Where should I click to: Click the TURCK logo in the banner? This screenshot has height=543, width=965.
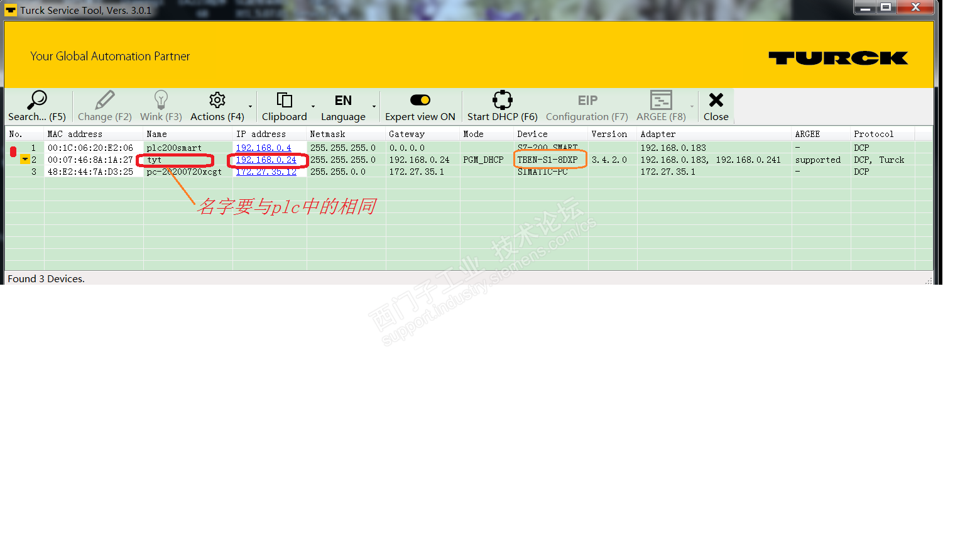[838, 58]
